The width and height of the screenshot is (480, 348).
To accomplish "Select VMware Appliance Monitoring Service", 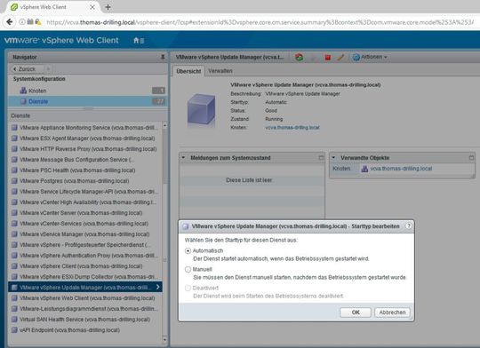I will click(85, 128).
